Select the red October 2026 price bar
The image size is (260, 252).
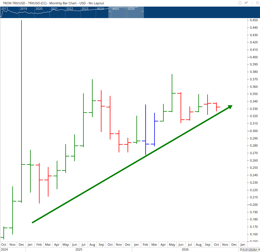point(216,107)
